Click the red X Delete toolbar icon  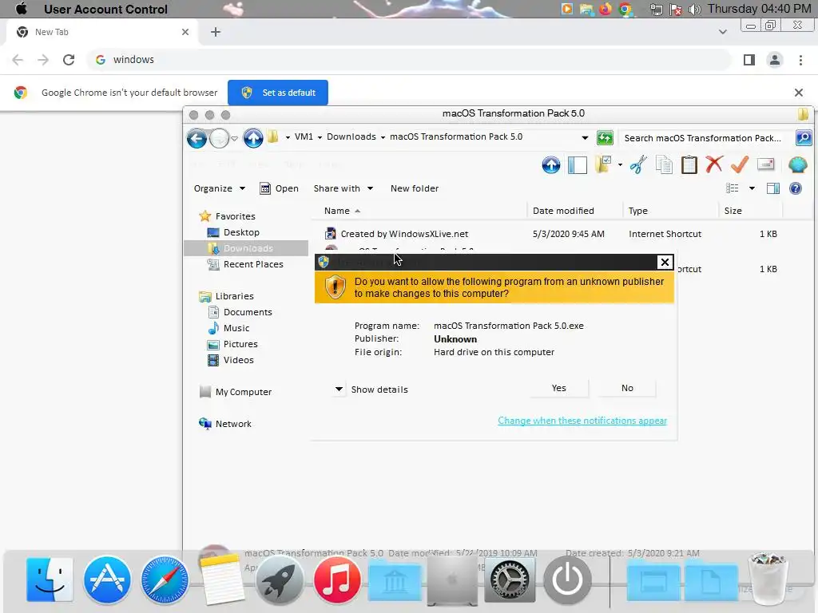coord(714,164)
